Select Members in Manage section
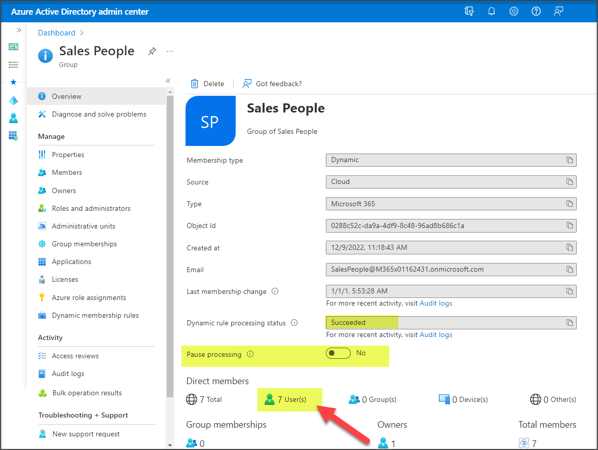 click(66, 172)
